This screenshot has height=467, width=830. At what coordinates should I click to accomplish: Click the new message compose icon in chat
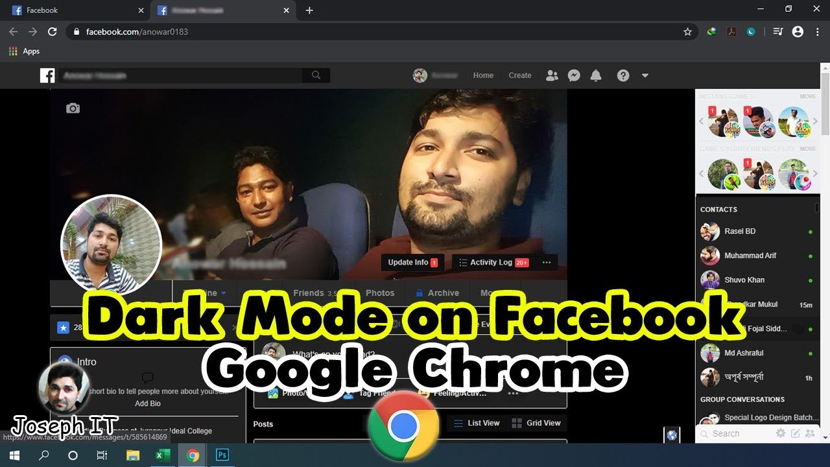point(796,433)
